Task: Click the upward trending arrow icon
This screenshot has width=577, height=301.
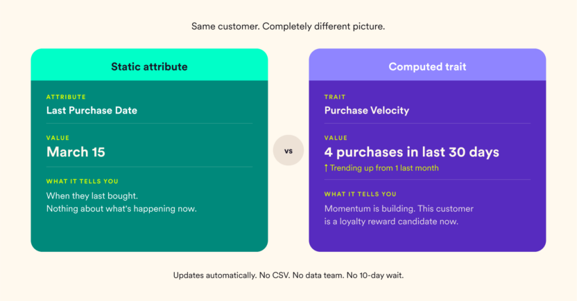Action: click(x=326, y=168)
